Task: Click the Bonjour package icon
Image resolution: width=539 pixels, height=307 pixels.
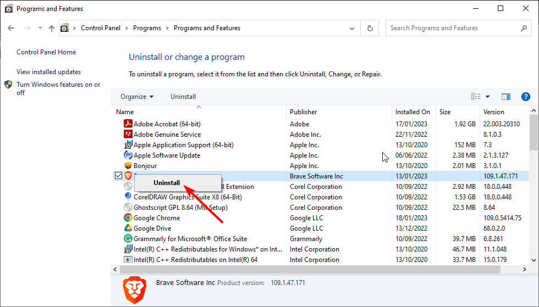Action: point(128,165)
